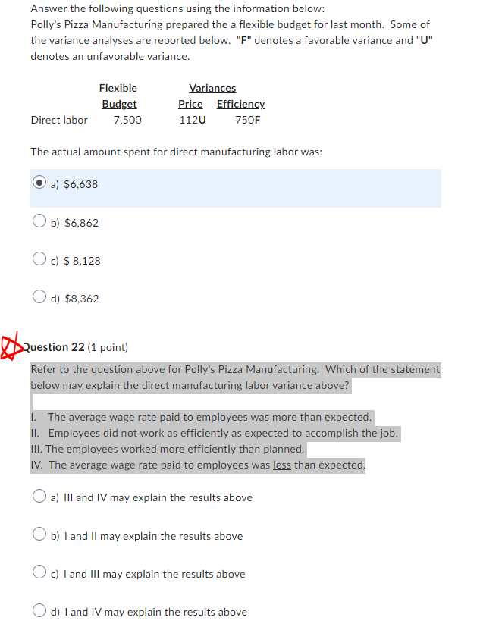Choose option a) III and IV explanation
The height and width of the screenshot is (630, 480).
click(39, 496)
